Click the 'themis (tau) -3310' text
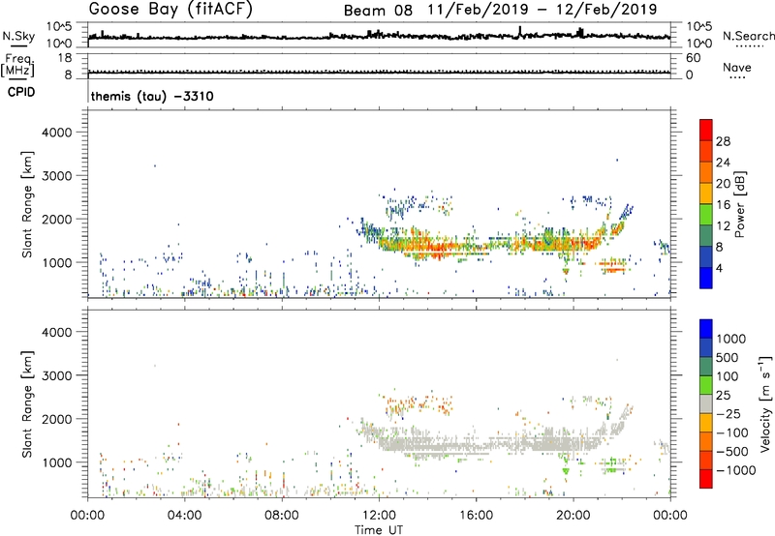Screen dimensions: 775x536 (x=152, y=96)
